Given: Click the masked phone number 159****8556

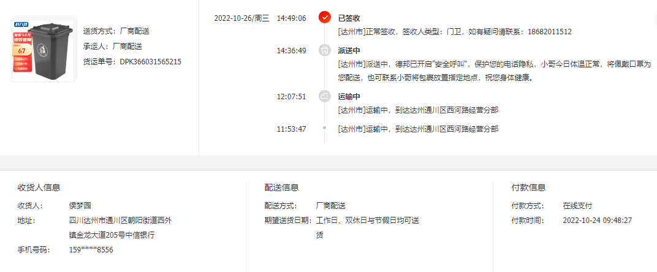Looking at the screenshot, I should tap(91, 250).
